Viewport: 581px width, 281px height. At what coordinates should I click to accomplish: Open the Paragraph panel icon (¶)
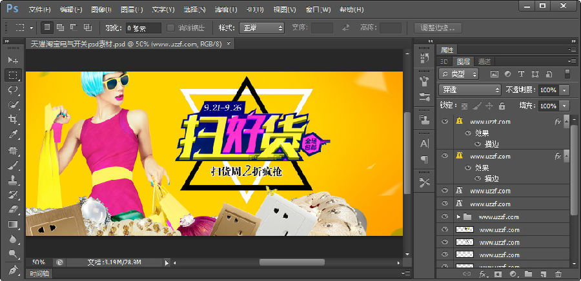(425, 159)
